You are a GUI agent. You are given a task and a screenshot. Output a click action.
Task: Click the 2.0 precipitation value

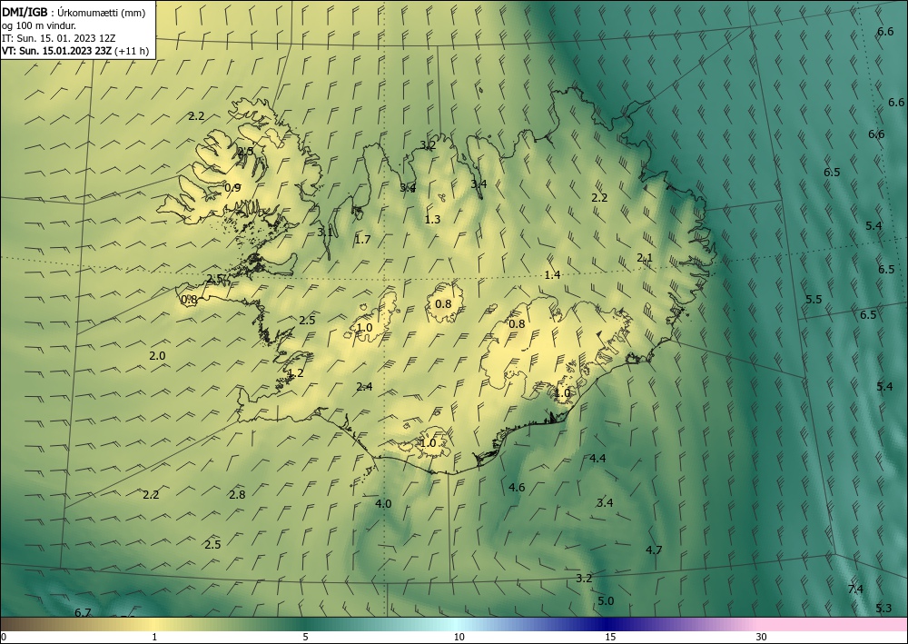157,356
